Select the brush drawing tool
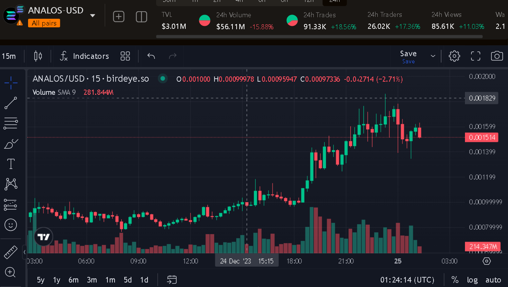Viewport: 508px width, 287px height. [x=11, y=143]
